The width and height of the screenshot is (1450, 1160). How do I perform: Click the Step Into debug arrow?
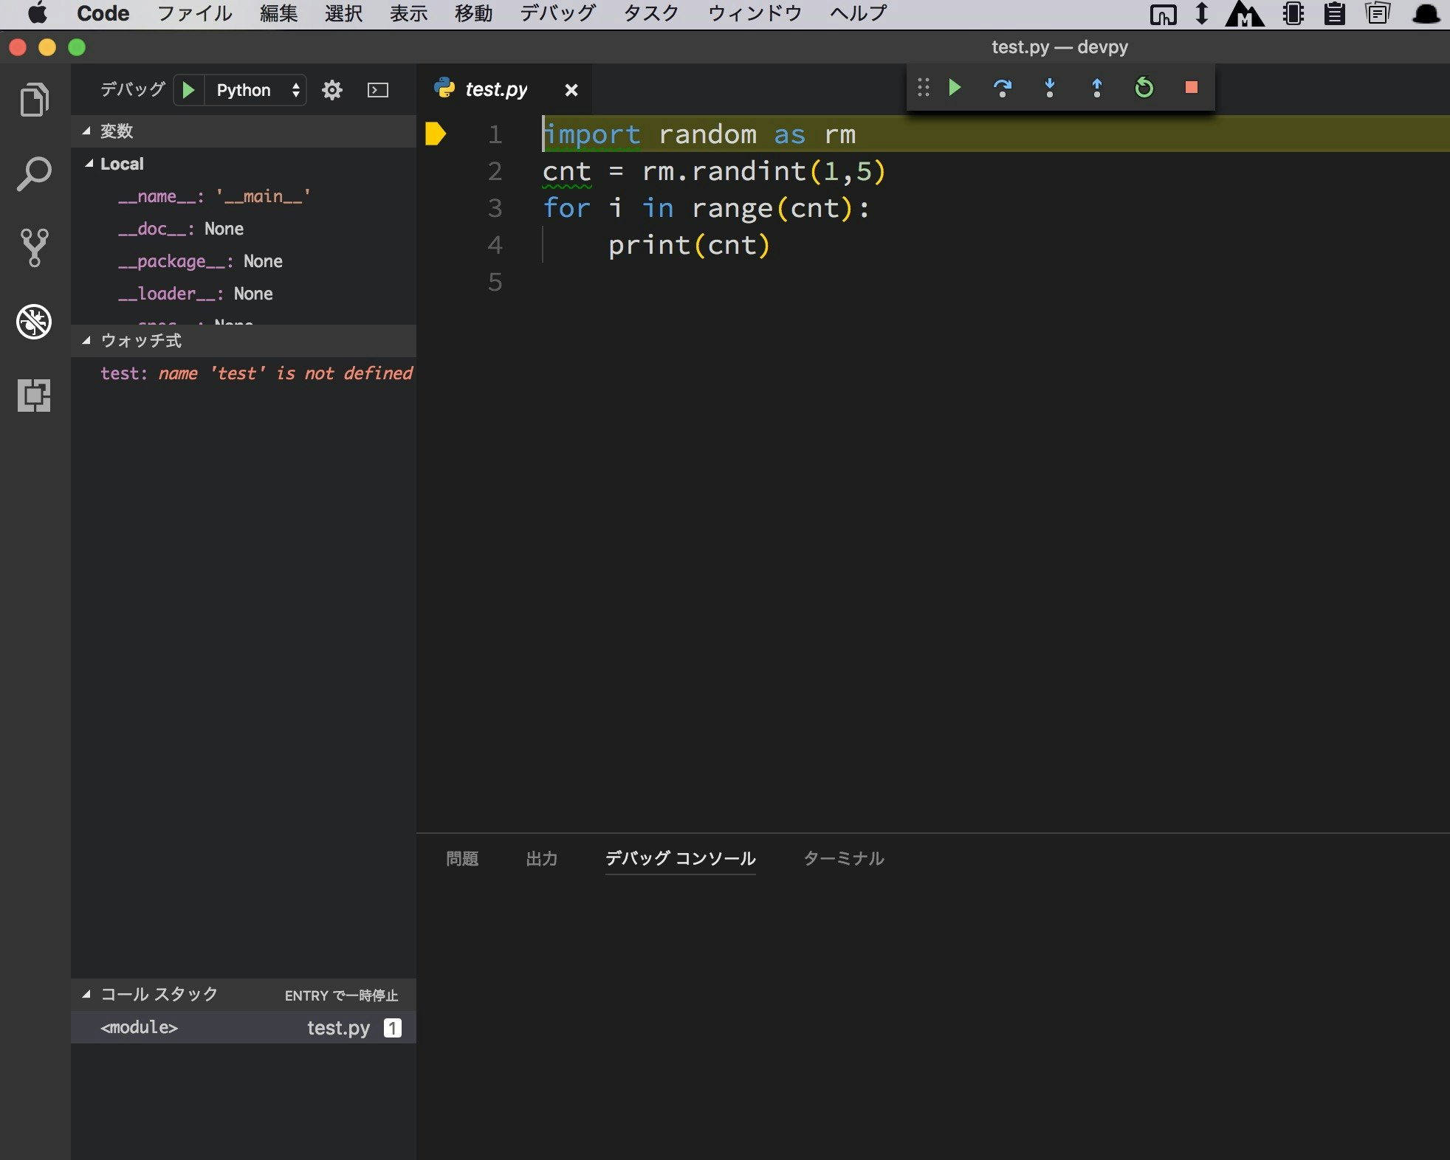pyautogui.click(x=1049, y=89)
